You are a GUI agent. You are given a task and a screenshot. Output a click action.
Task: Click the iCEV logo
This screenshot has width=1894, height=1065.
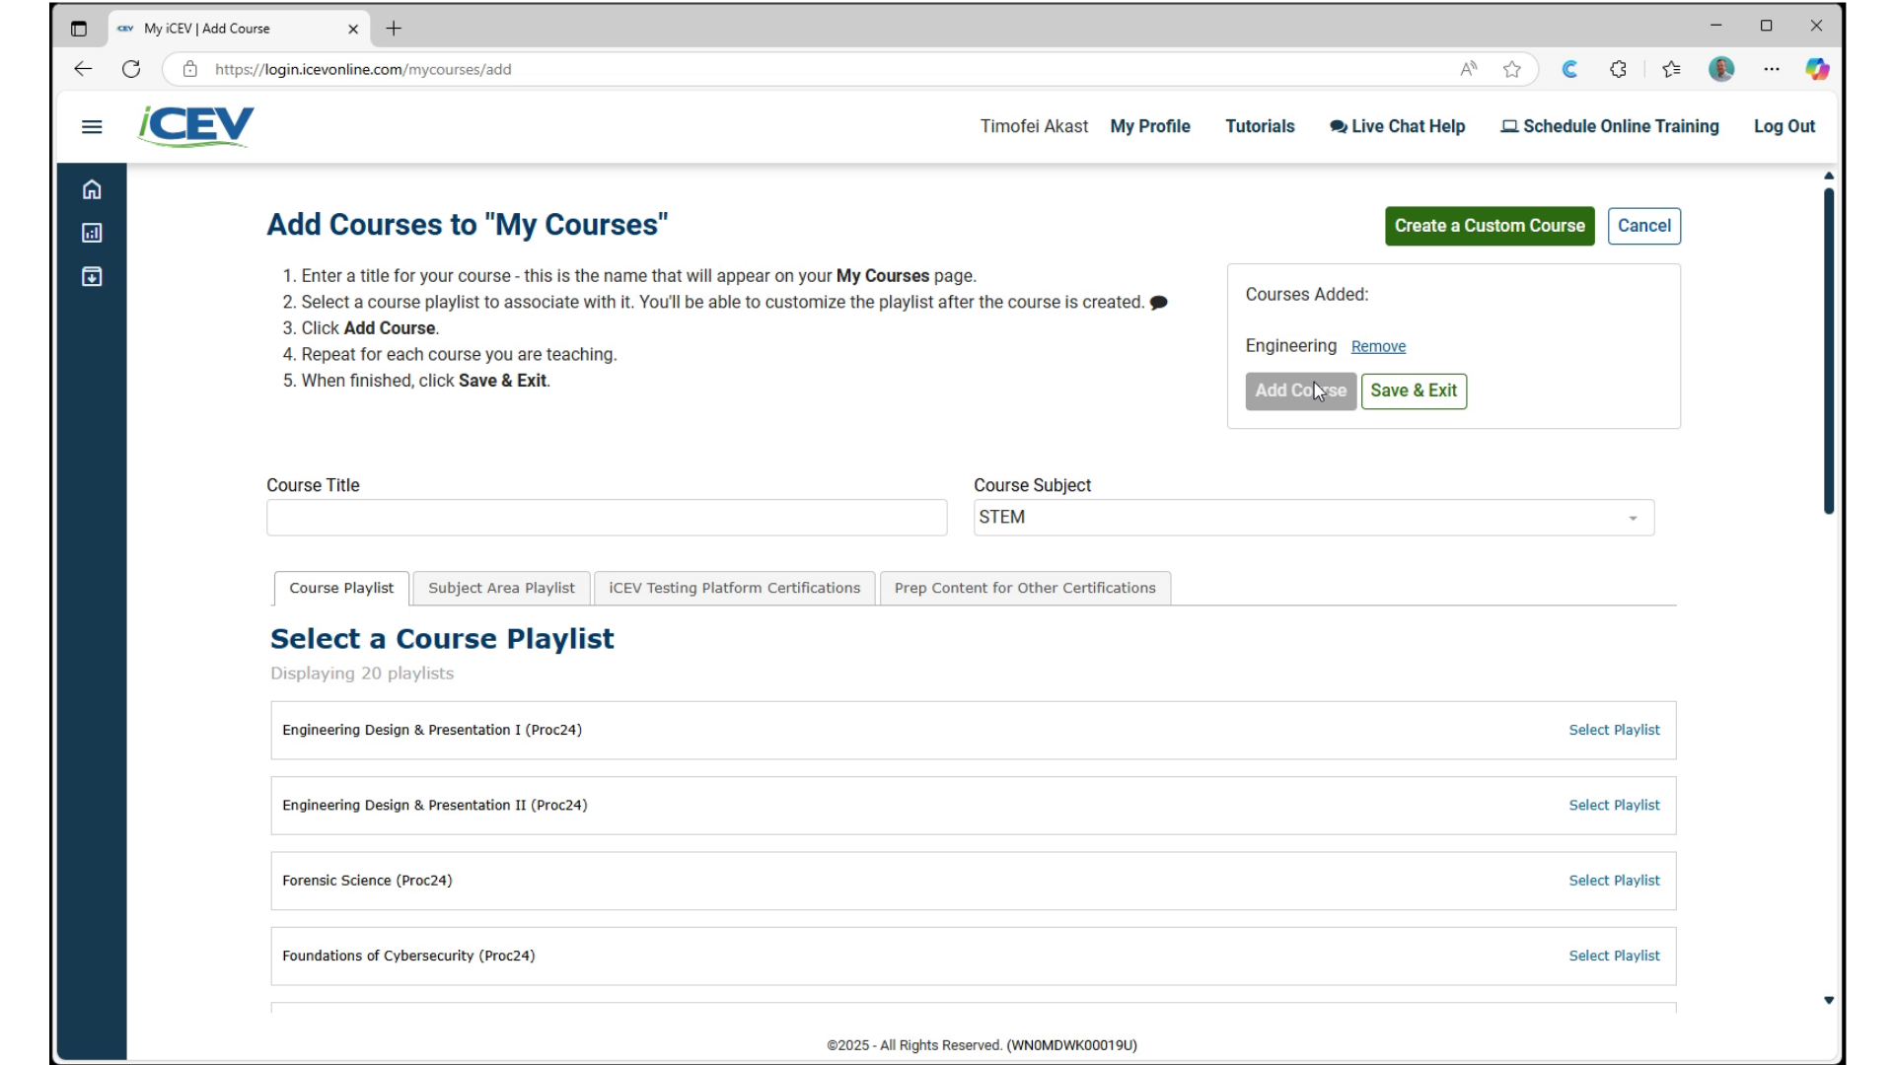[x=195, y=126]
